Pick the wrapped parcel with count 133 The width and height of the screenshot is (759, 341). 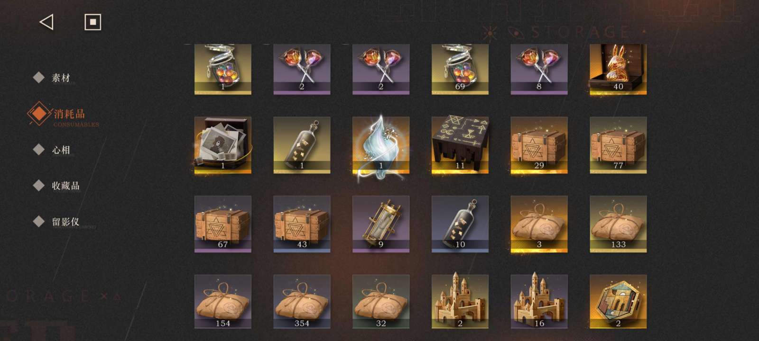tap(618, 224)
